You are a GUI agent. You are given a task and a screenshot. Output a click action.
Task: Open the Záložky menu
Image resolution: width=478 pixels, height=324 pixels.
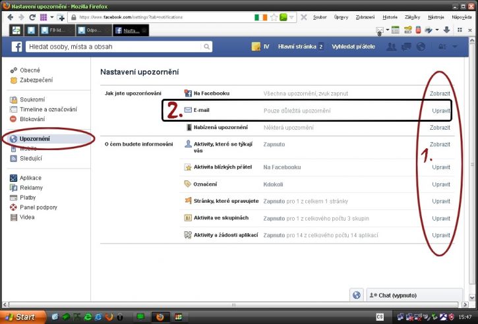point(413,17)
